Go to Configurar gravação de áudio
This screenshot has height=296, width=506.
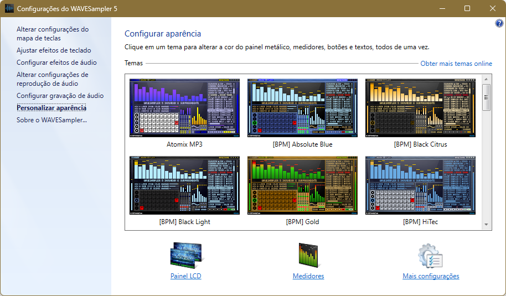pyautogui.click(x=60, y=96)
